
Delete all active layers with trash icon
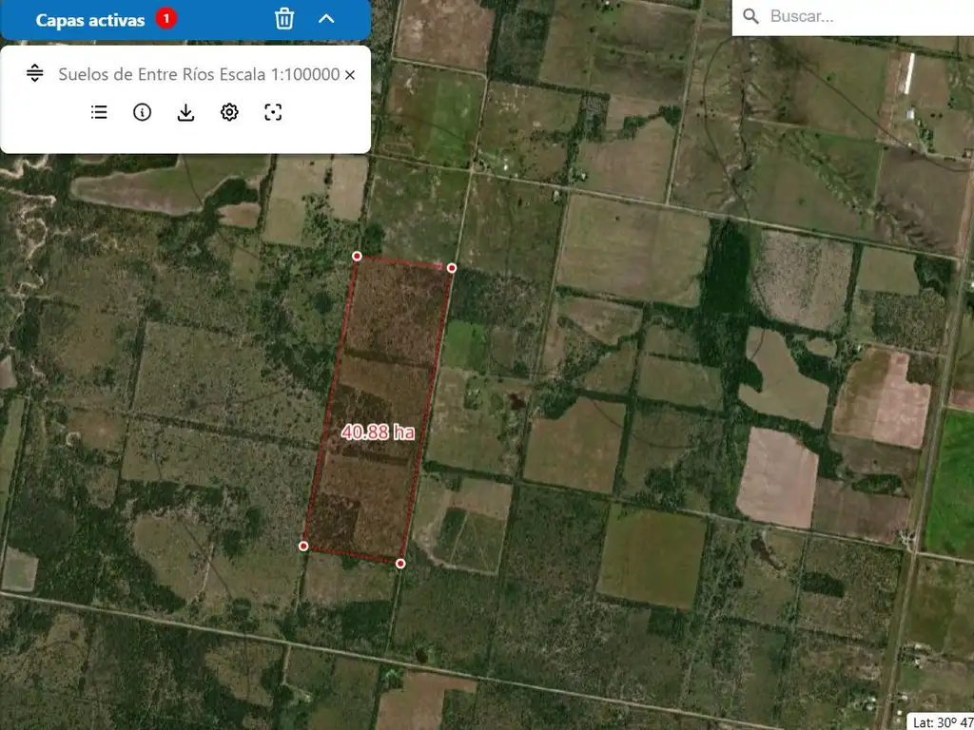click(284, 19)
